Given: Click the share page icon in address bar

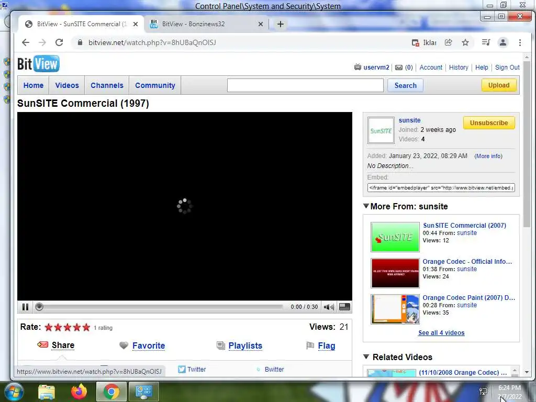Looking at the screenshot, I should (x=448, y=42).
